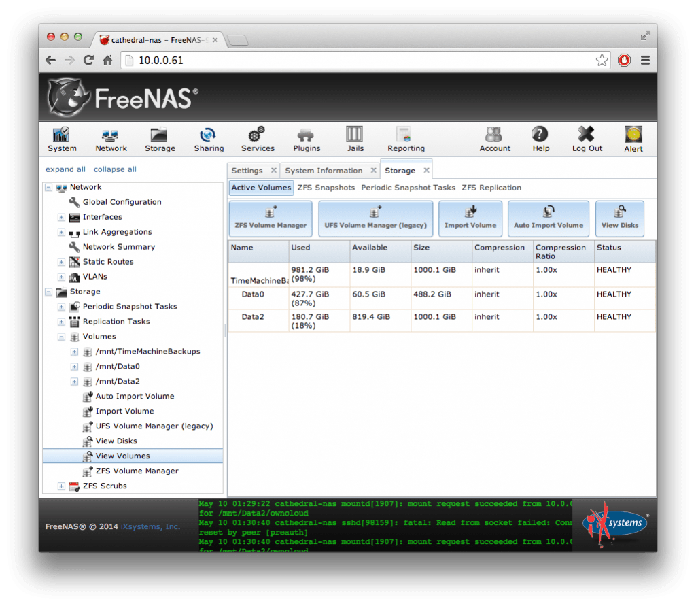Open the Reporting toolbar icon
The image size is (696, 606).
406,139
